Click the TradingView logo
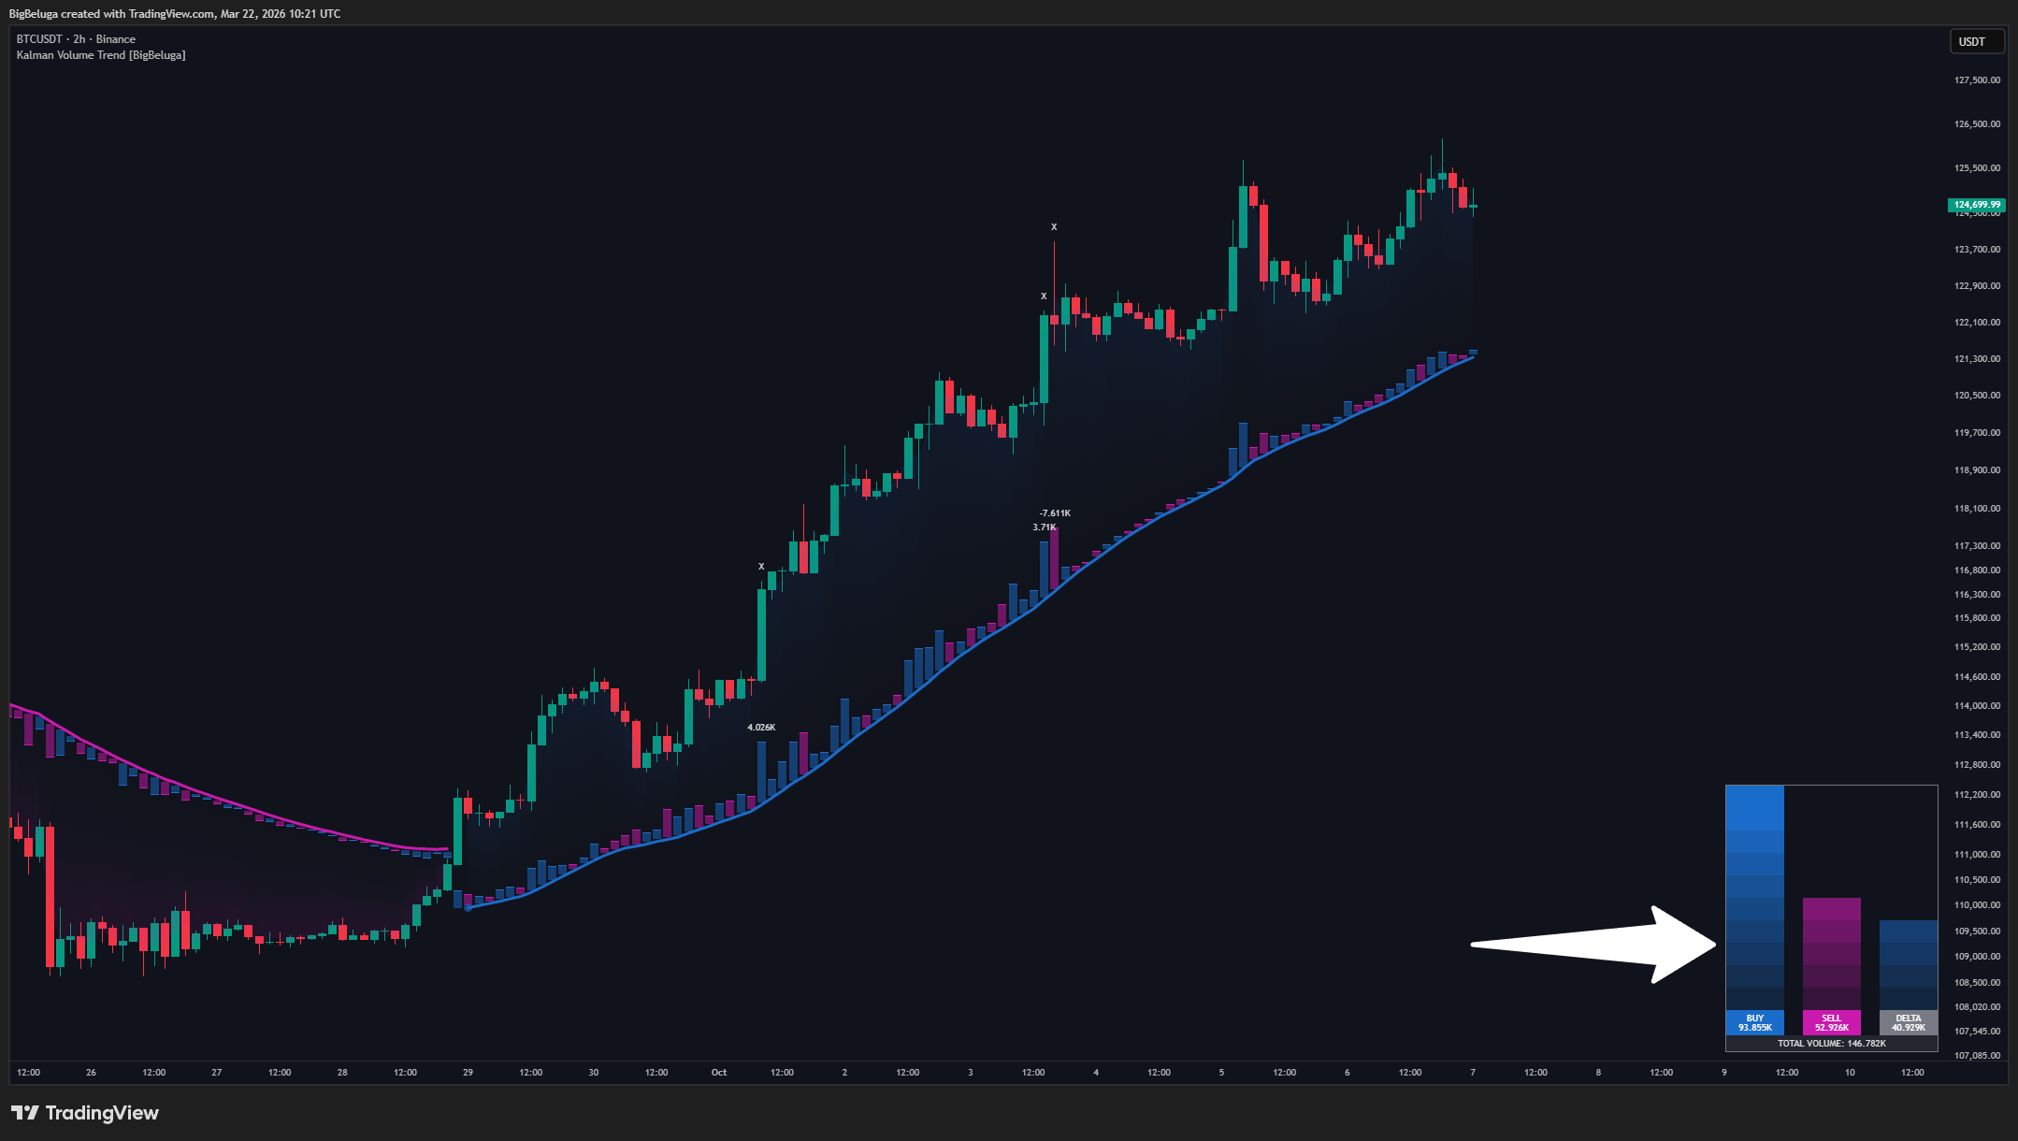This screenshot has width=2018, height=1141. [x=85, y=1113]
